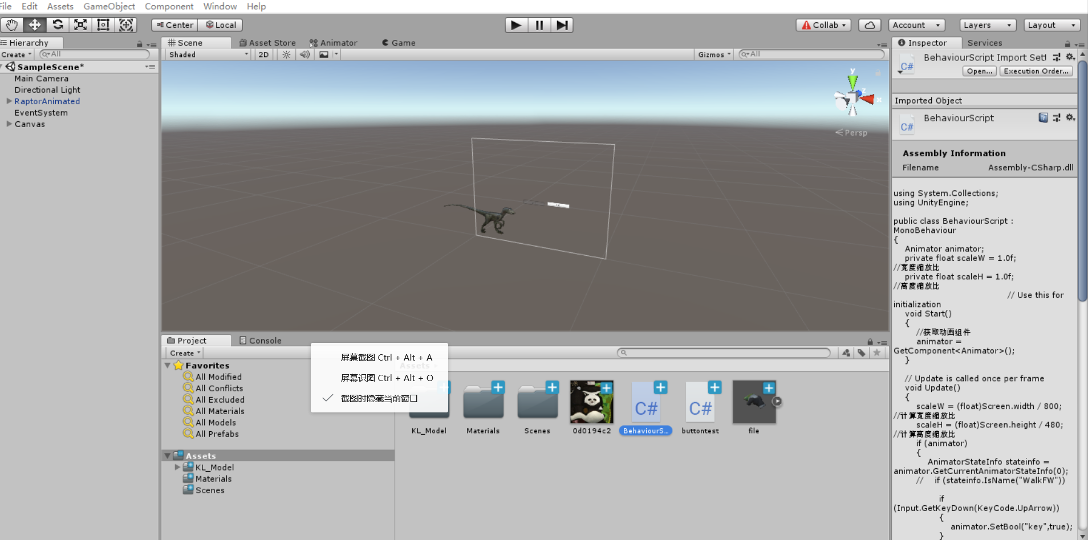Click the Project panel search field

click(x=724, y=353)
